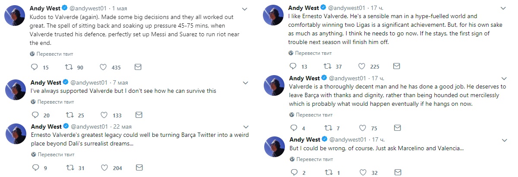Reply to the Marcelino and Valencia tweet
Viewport: 518px width, 177px height.
click(294, 173)
